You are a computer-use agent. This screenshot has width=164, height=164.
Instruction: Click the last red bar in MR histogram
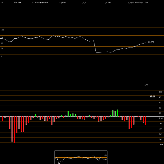146,121
